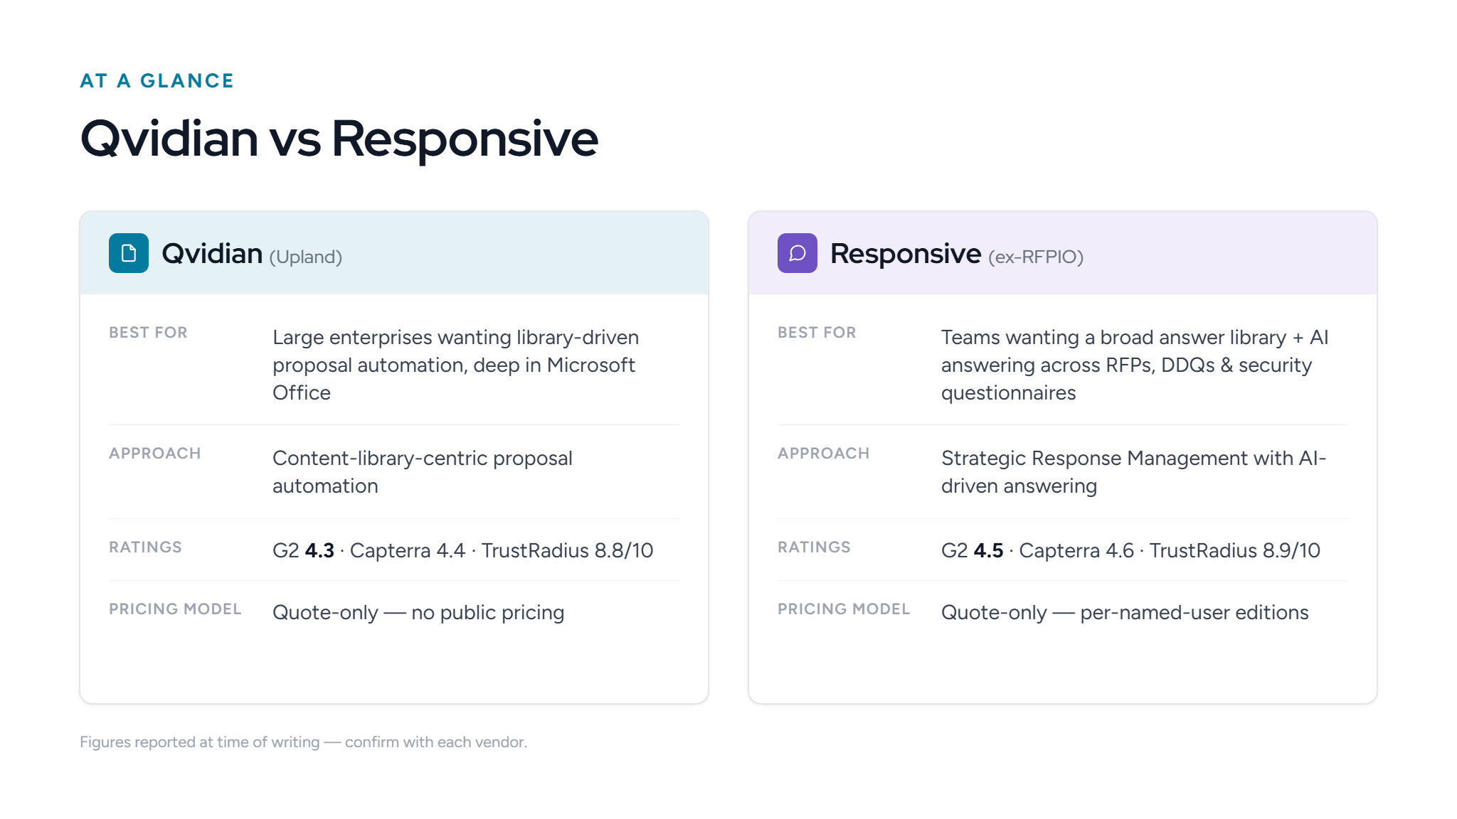Image resolution: width=1457 pixels, height=819 pixels.
Task: Select 'Content-library-centric proposal automation' text
Action: pyautogui.click(x=423, y=472)
